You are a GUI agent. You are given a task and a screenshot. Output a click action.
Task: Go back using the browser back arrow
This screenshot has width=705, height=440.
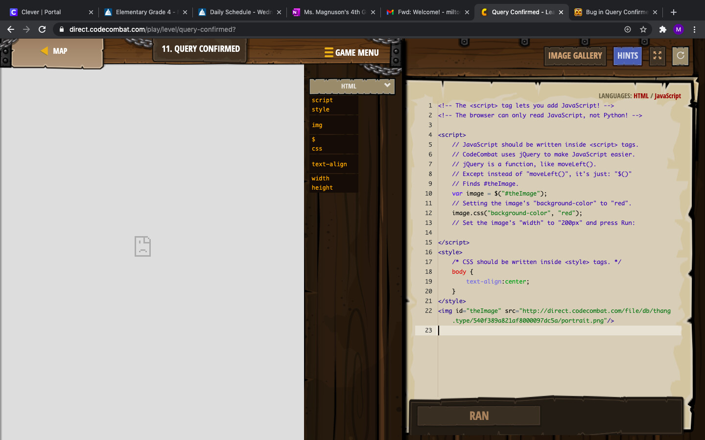coord(11,29)
